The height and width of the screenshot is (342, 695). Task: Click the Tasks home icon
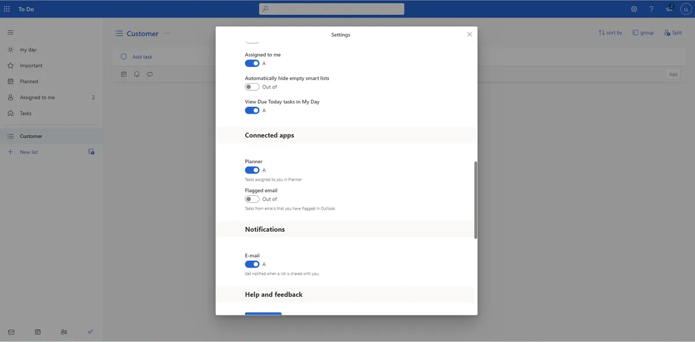10,113
